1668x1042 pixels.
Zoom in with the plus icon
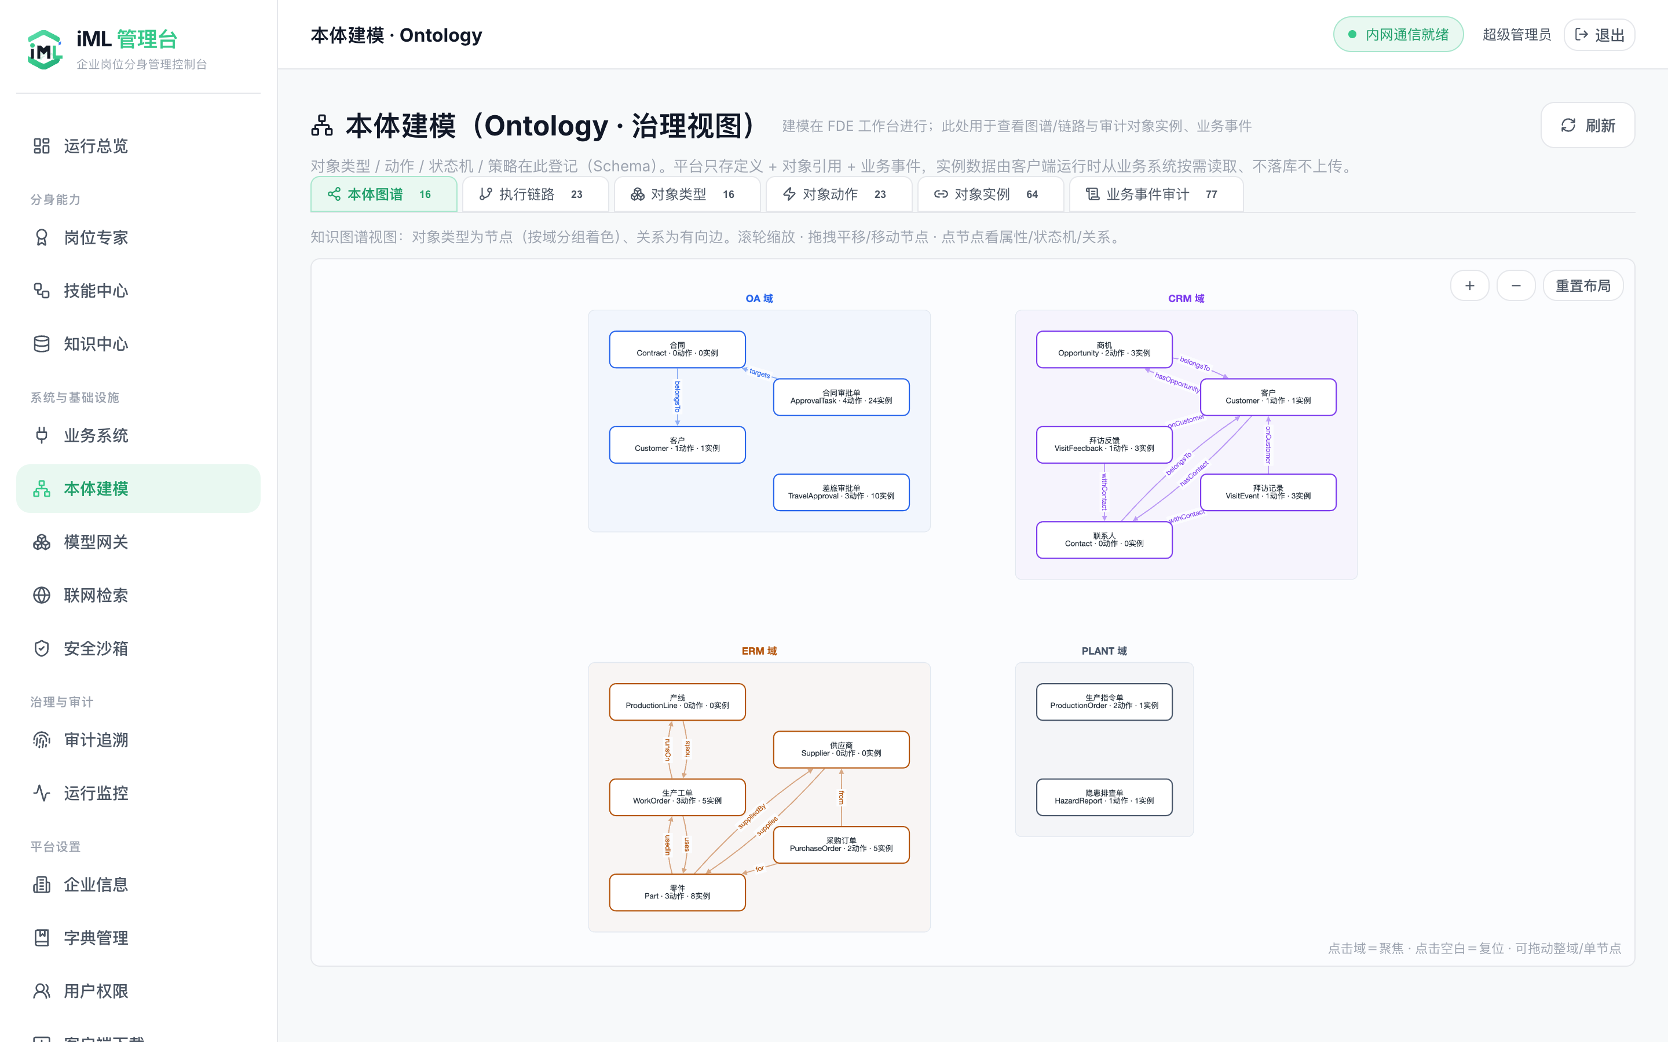[1469, 285]
